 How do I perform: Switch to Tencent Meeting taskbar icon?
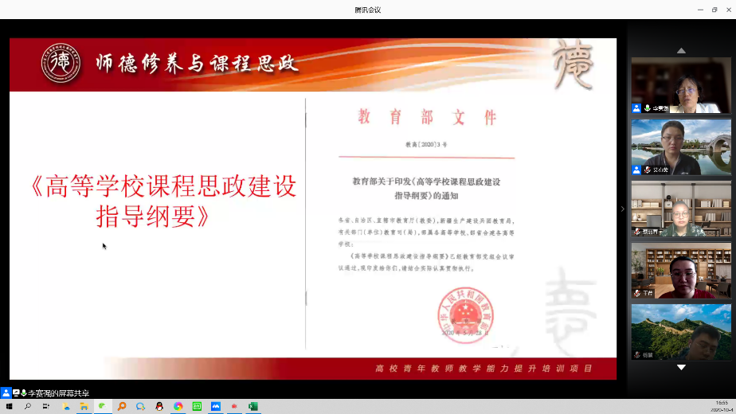pos(216,406)
